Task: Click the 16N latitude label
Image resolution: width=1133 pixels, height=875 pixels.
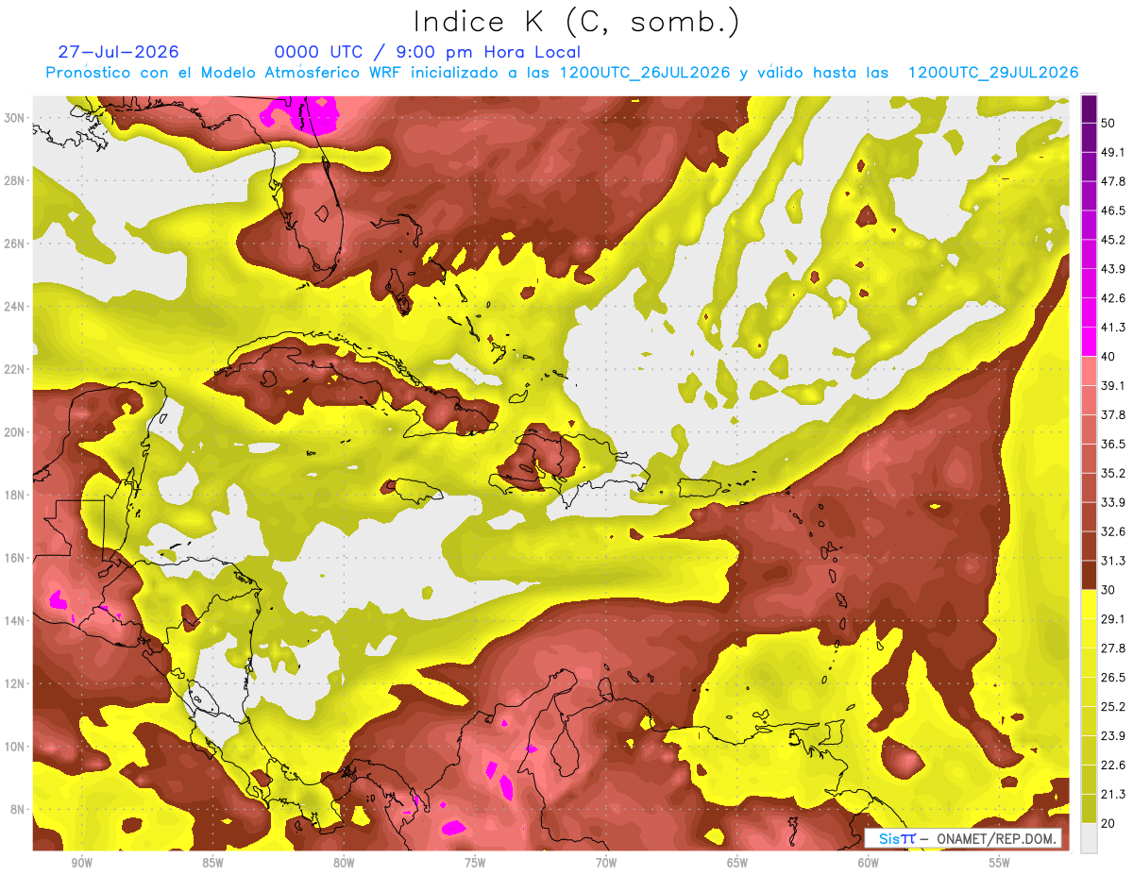Action: (15, 558)
